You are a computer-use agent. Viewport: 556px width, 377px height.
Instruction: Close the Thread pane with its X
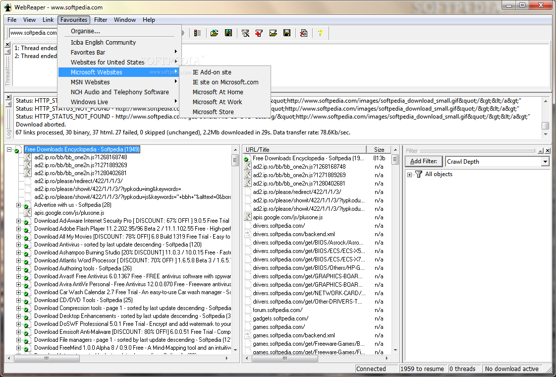coord(7,44)
